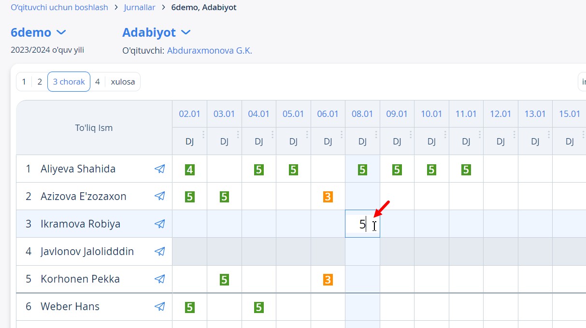This screenshot has width=586, height=328.
Task: Click the paper-plane icon for Korhonen Pekka
Action: click(x=159, y=279)
